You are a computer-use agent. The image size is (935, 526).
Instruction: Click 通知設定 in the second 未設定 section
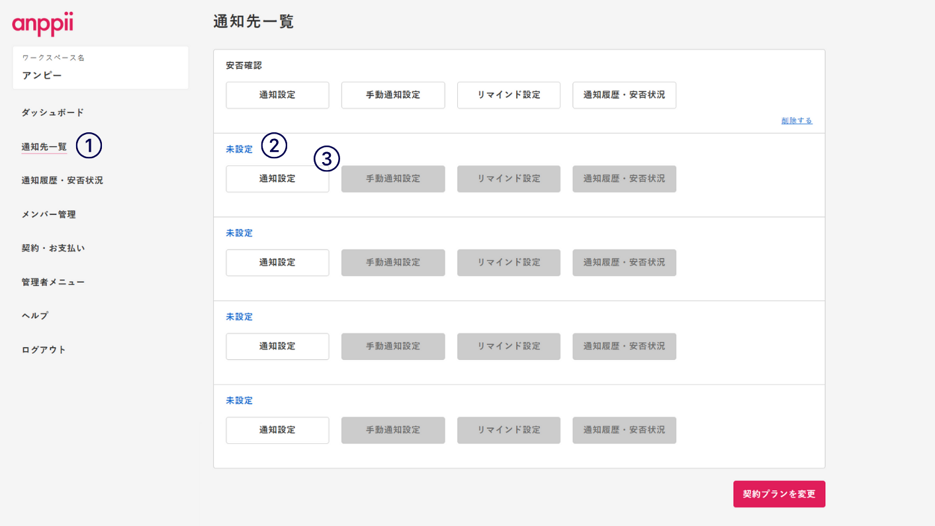point(277,263)
